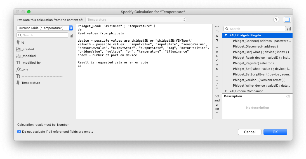
Task: Click the function list sort icon
Action: [x=289, y=29]
